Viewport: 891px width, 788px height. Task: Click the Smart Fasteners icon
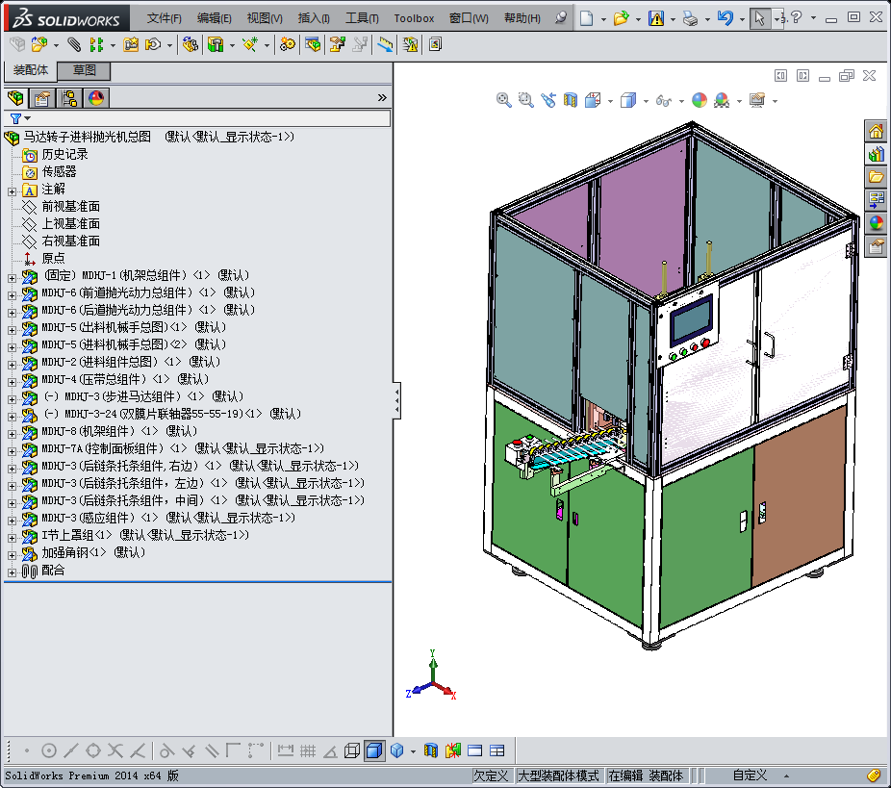tap(131, 44)
